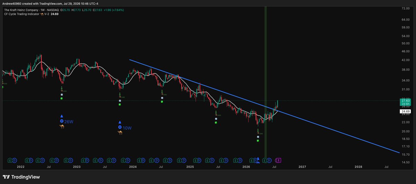Click the 2027 time axis label
Image resolution: width=416 pixels, height=184 pixels.
tap(302, 167)
